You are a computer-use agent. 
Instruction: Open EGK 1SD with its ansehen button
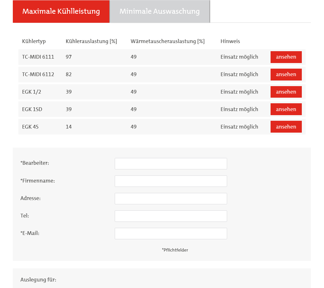[286, 110]
